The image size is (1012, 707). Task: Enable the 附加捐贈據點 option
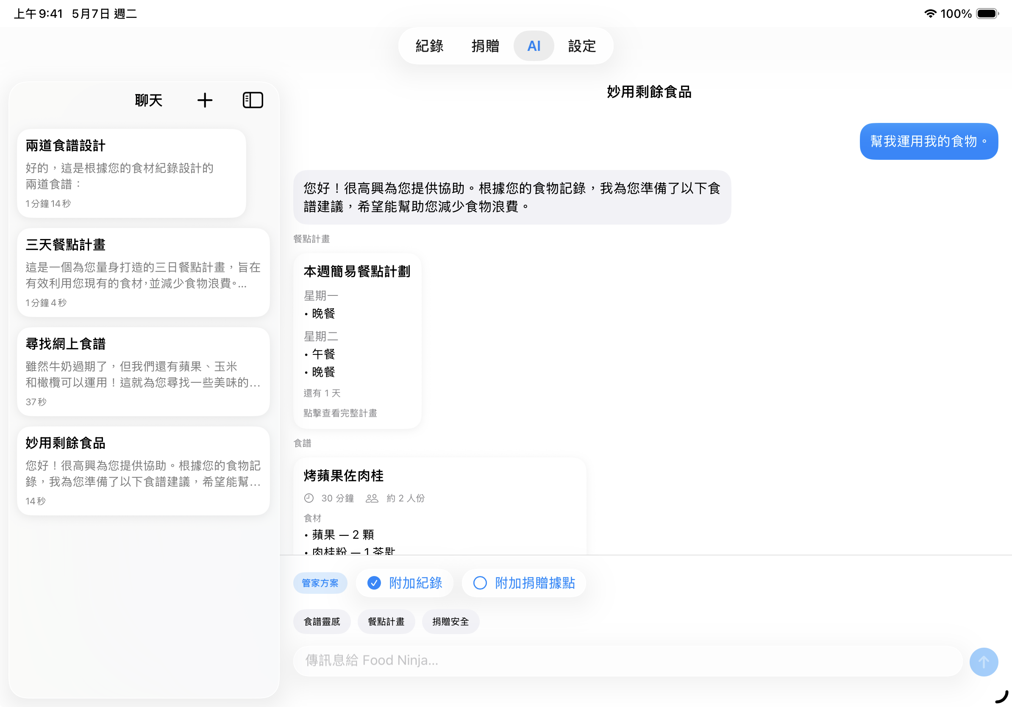coord(481,583)
